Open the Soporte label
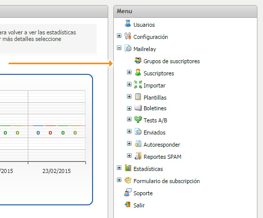Viewport: 263px width, 218px height. click(x=143, y=193)
